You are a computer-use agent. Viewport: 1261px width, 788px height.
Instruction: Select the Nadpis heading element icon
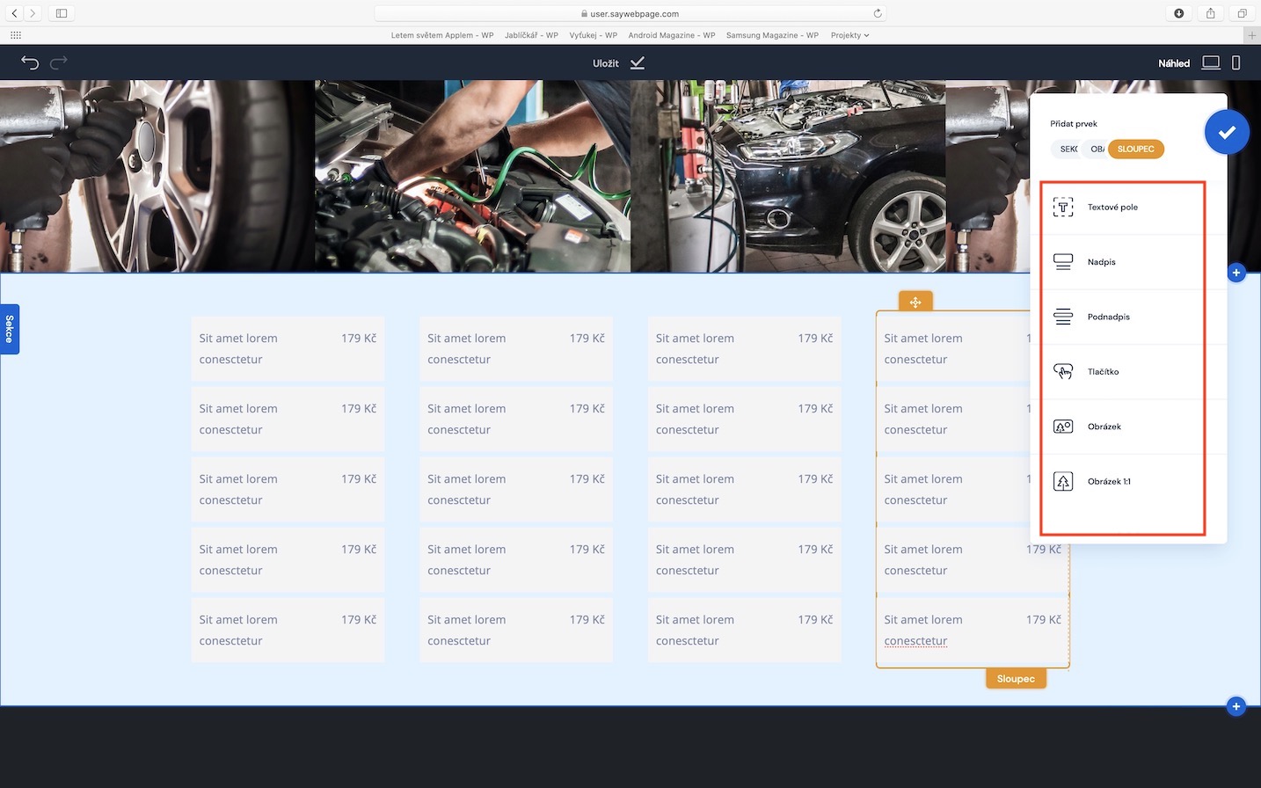(1063, 262)
